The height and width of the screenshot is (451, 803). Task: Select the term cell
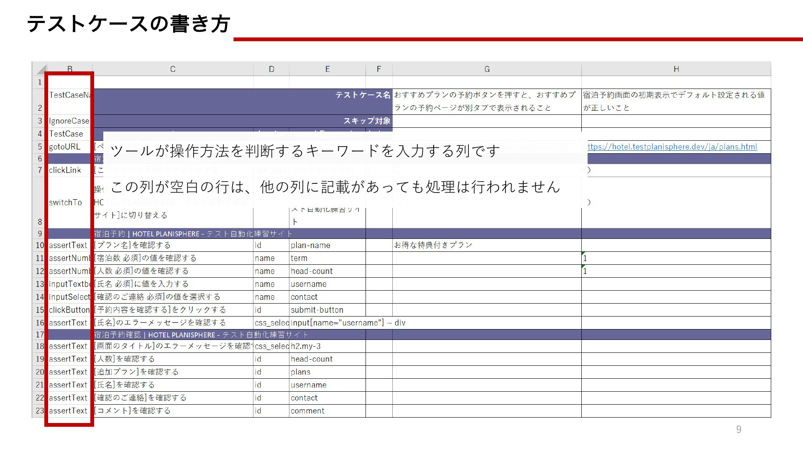(327, 258)
